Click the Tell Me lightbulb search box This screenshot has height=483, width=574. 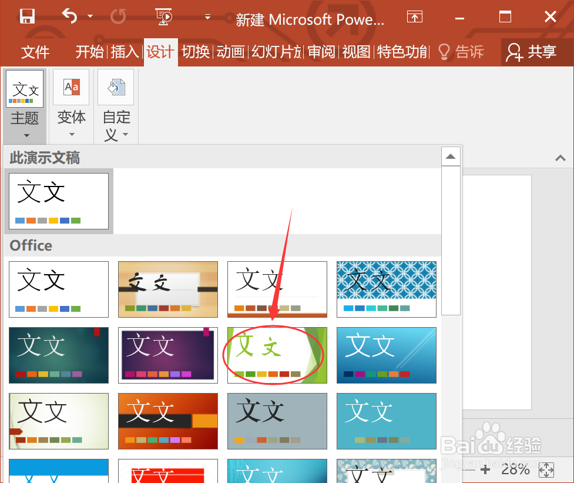pos(461,52)
